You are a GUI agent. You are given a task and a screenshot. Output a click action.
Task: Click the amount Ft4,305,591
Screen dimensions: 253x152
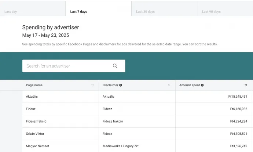pyautogui.click(x=239, y=134)
